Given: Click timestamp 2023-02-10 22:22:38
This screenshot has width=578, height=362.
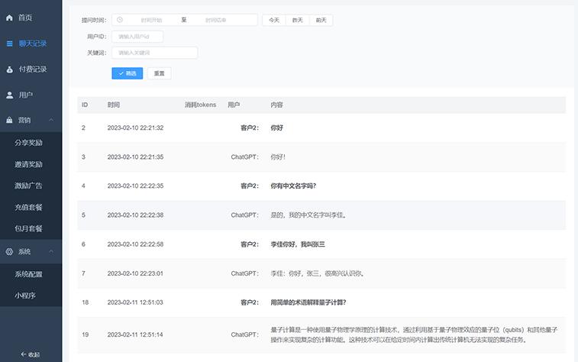Looking at the screenshot, I should [x=135, y=215].
